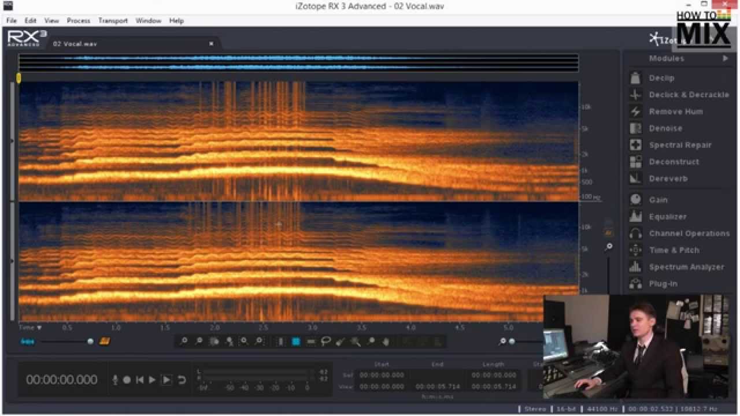The height and width of the screenshot is (416, 740).
Task: Click the microphone input monitor icon
Action: pyautogui.click(x=115, y=380)
